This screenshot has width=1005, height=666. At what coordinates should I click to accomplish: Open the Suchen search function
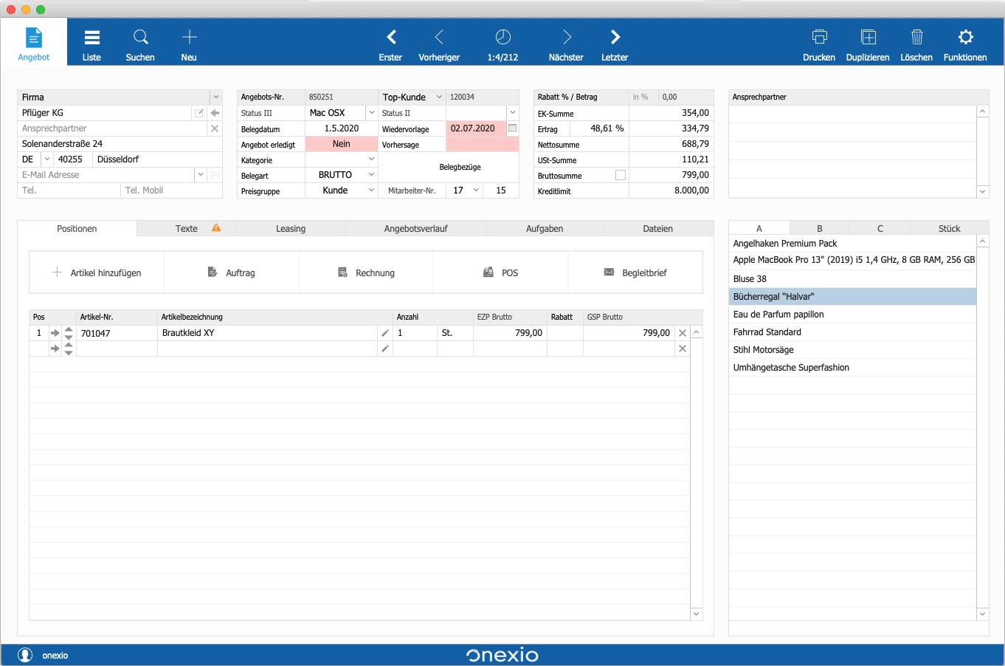coord(140,44)
